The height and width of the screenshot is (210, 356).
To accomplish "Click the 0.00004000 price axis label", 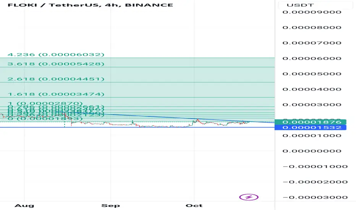I will pos(312,89).
